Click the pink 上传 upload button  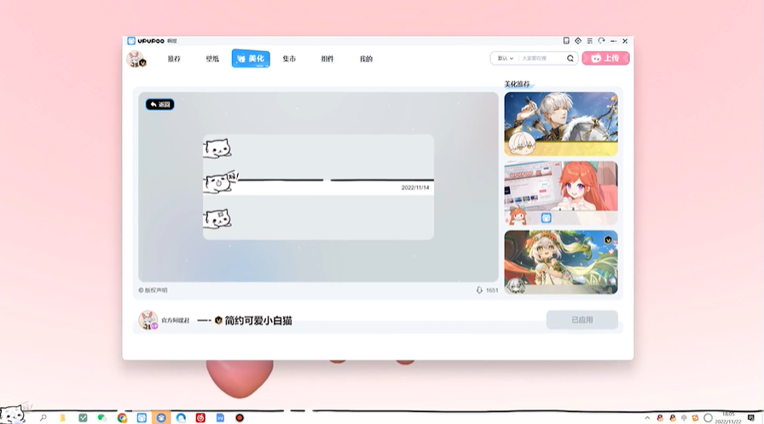[x=605, y=58]
